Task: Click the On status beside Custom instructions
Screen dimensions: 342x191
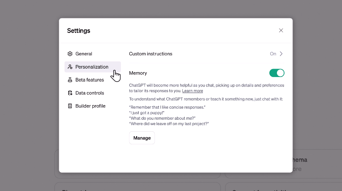Action: 273,54
